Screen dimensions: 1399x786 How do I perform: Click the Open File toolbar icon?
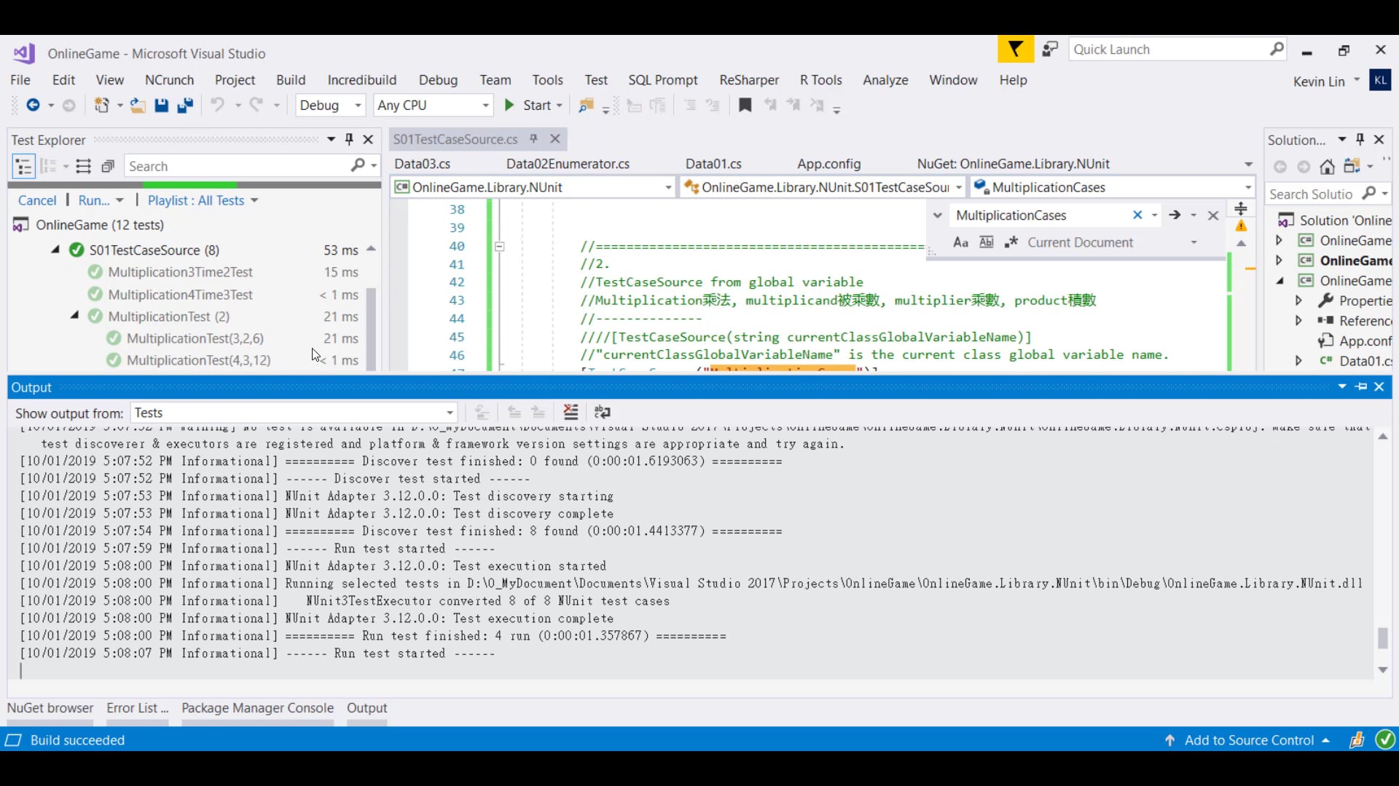(137, 106)
